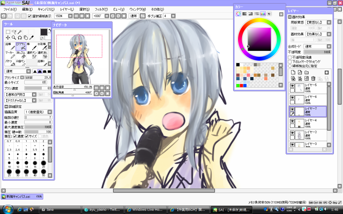Image resolution: width=343 pixels, height=214 pixels.
Task: Open the キャンバス(C) menu
Action: click(x=46, y=10)
